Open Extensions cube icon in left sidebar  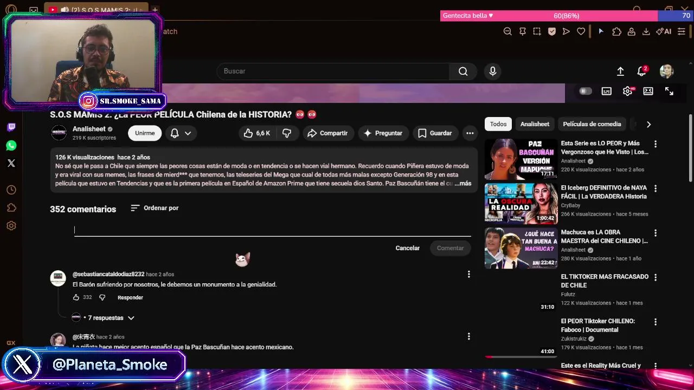pyautogui.click(x=11, y=208)
